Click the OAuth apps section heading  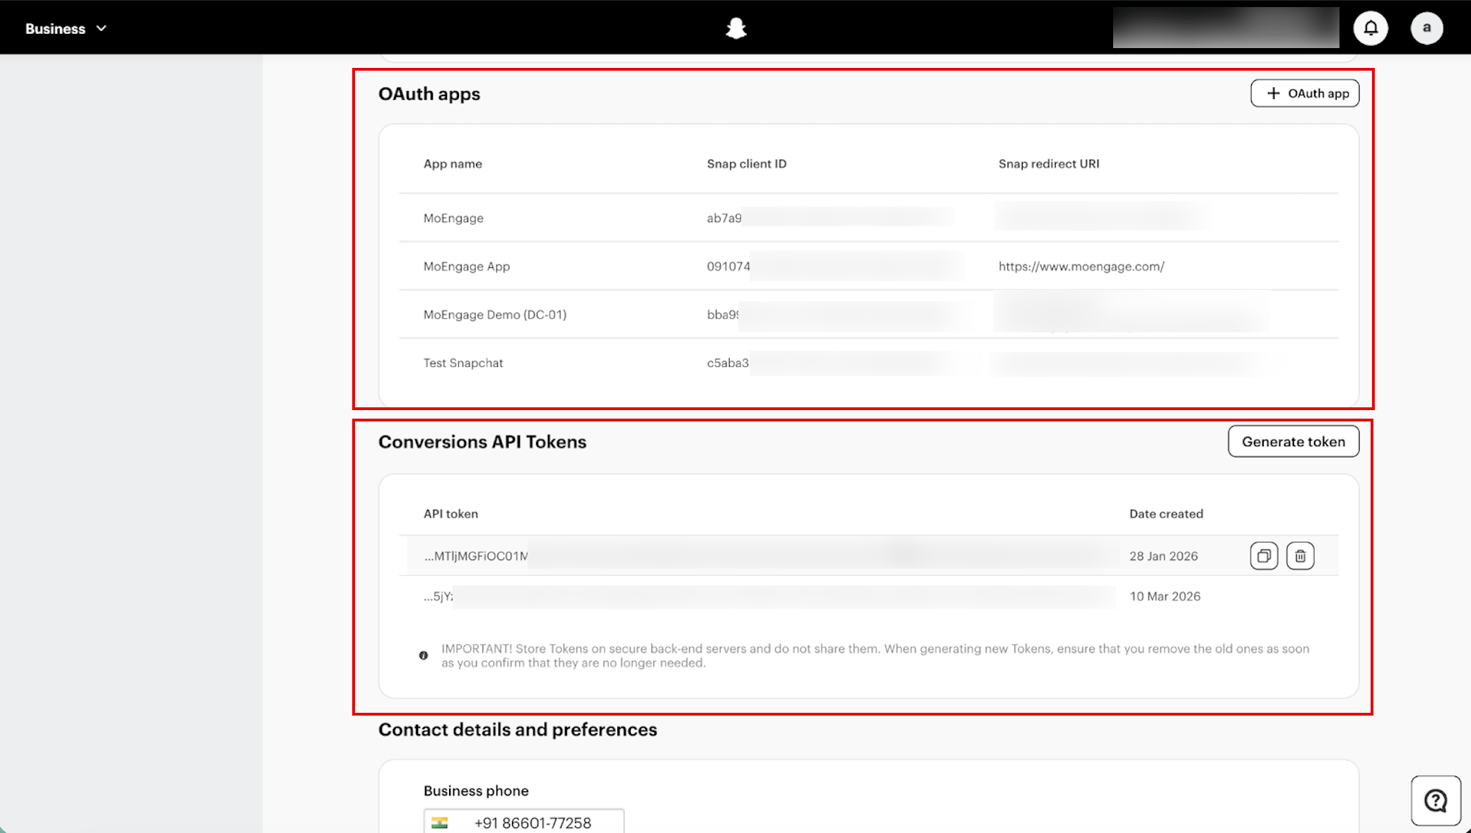tap(429, 94)
